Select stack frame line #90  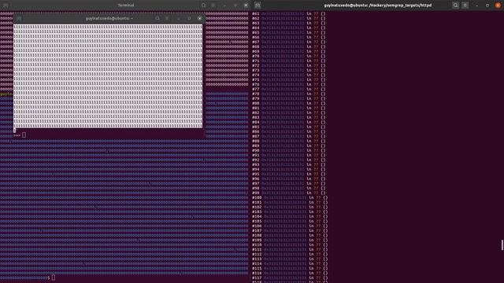coord(289,150)
